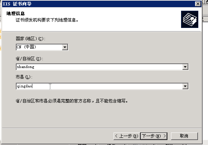Click the 国家(地区)(C) label
208x145 pixels.
click(31, 39)
